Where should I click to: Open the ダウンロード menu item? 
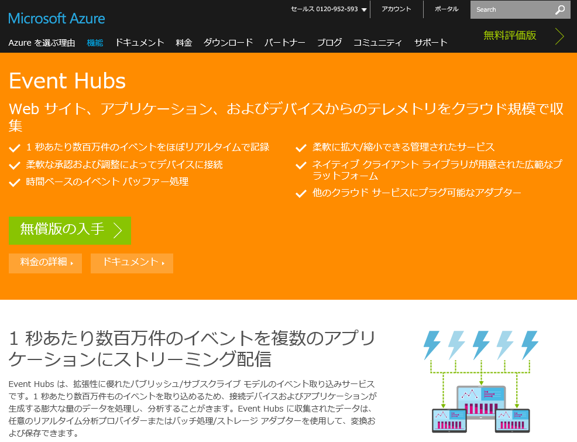pos(228,43)
